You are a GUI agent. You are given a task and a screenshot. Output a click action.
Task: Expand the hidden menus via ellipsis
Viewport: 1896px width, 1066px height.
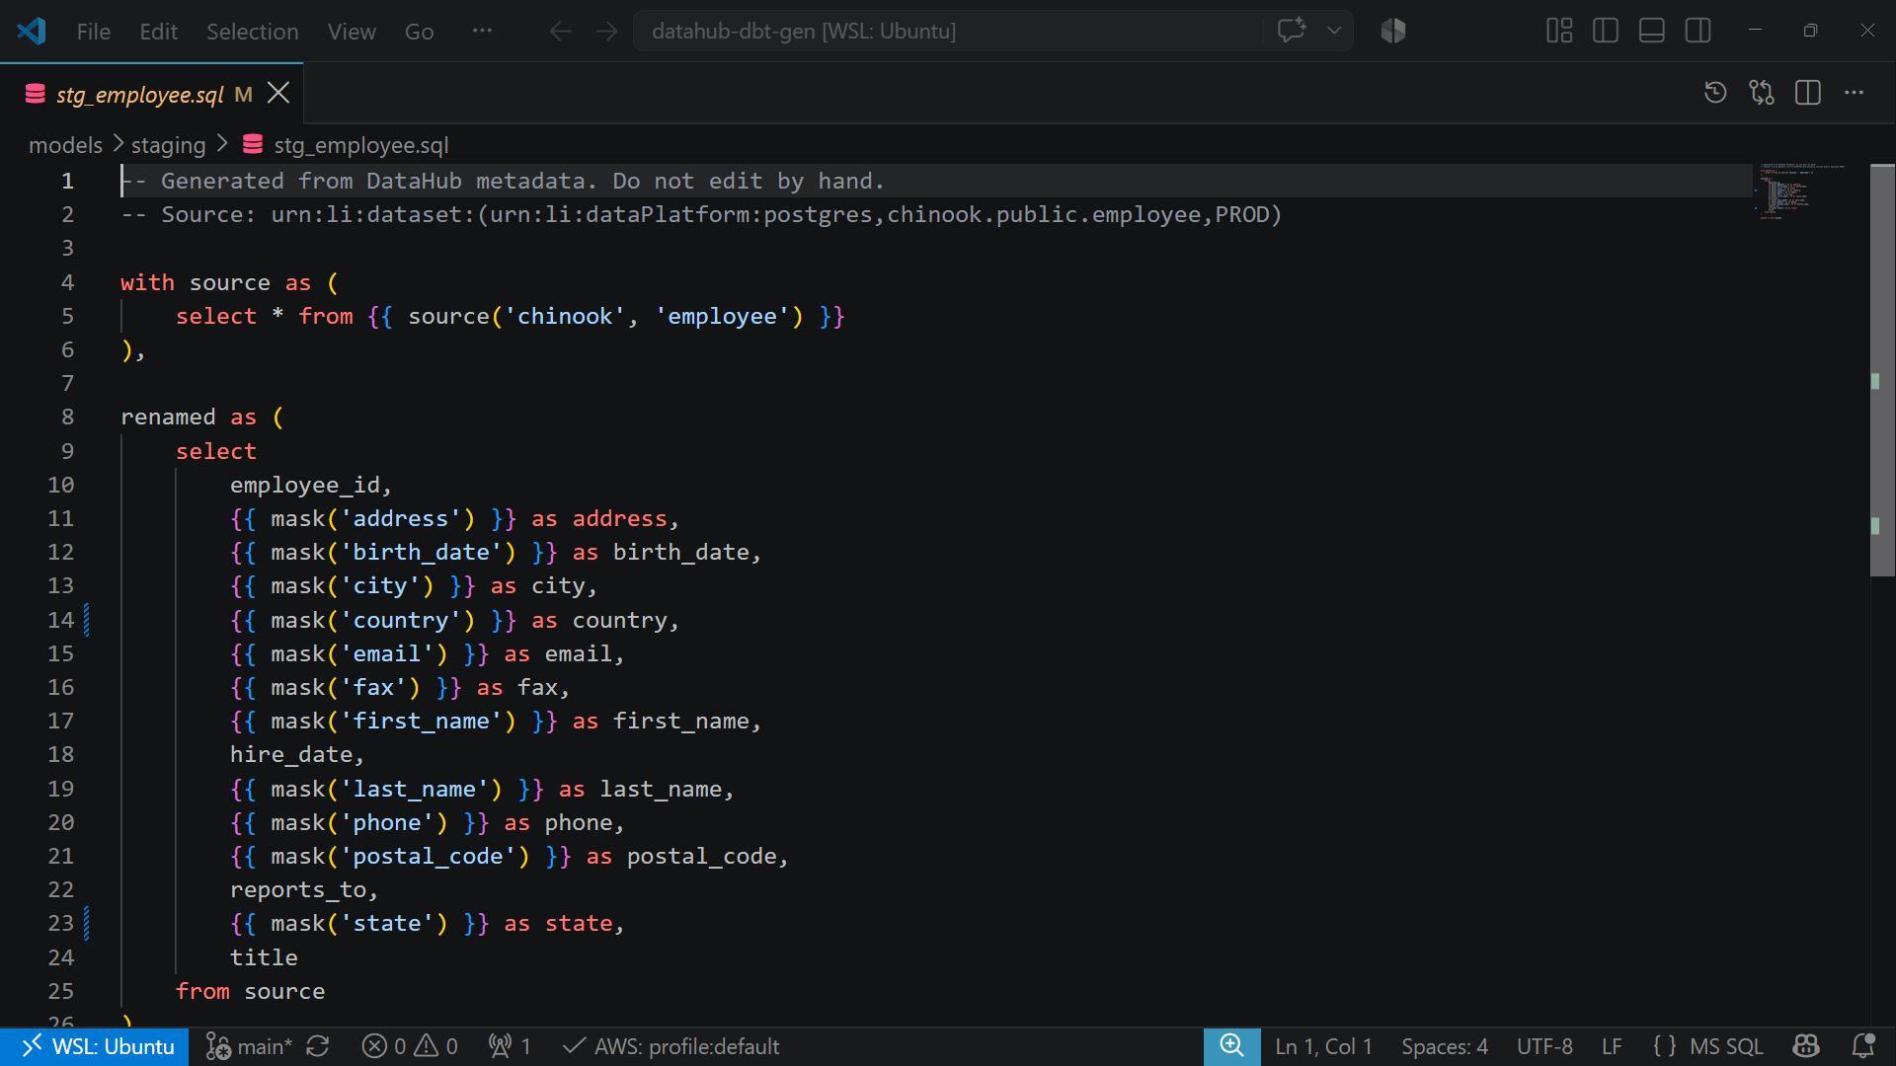click(482, 31)
